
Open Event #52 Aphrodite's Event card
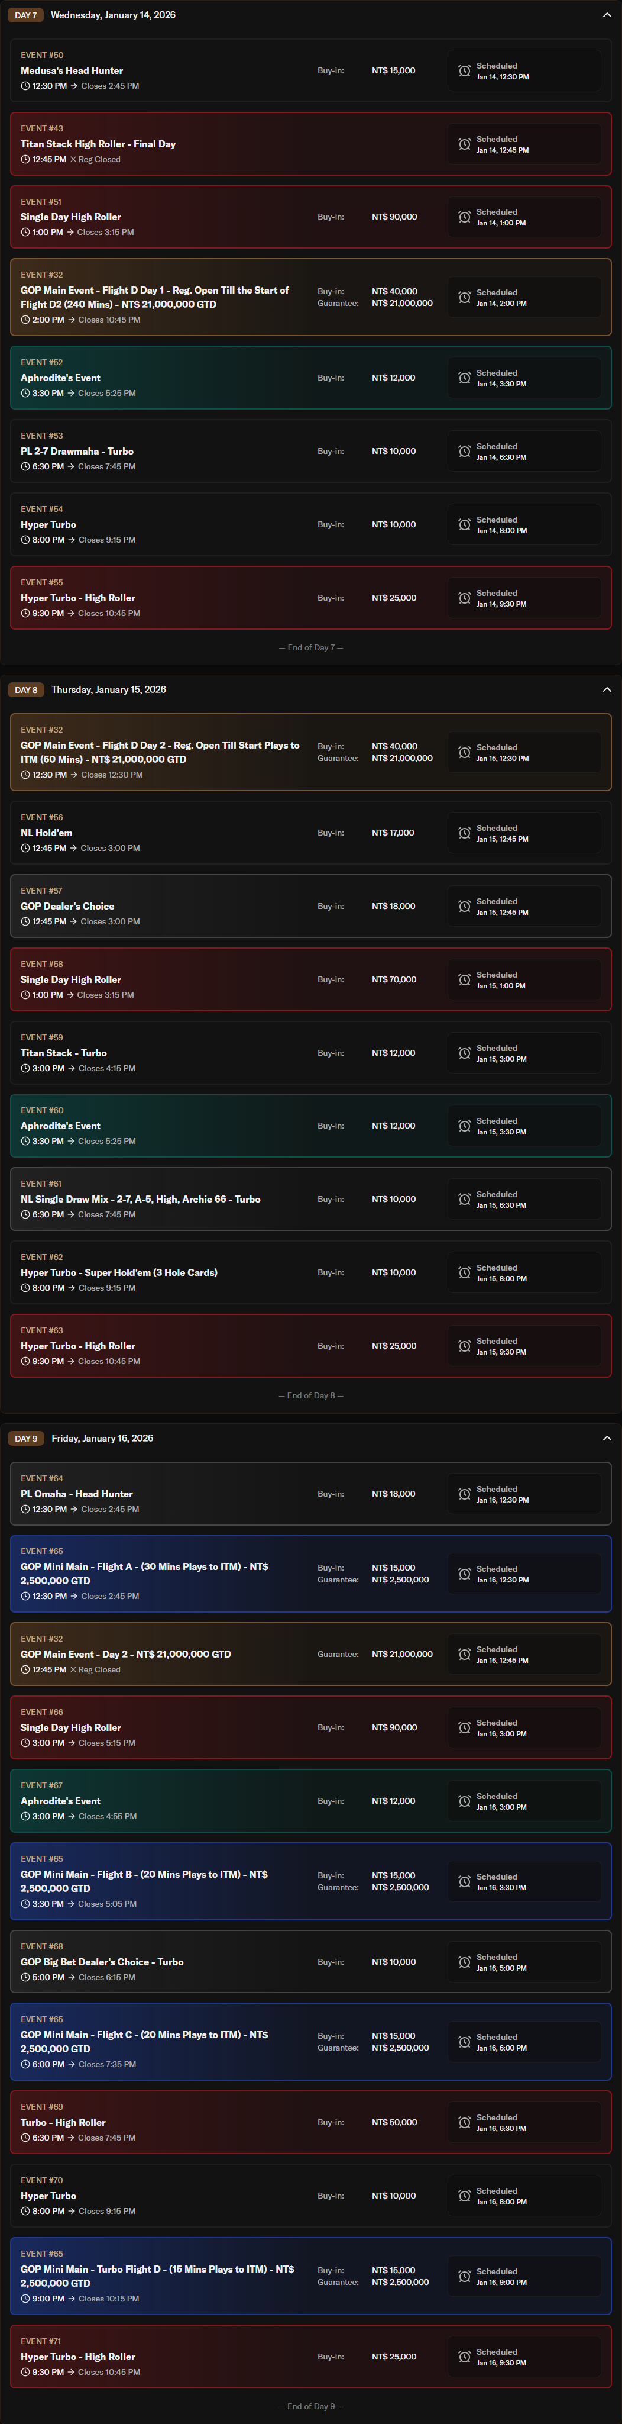point(60,378)
